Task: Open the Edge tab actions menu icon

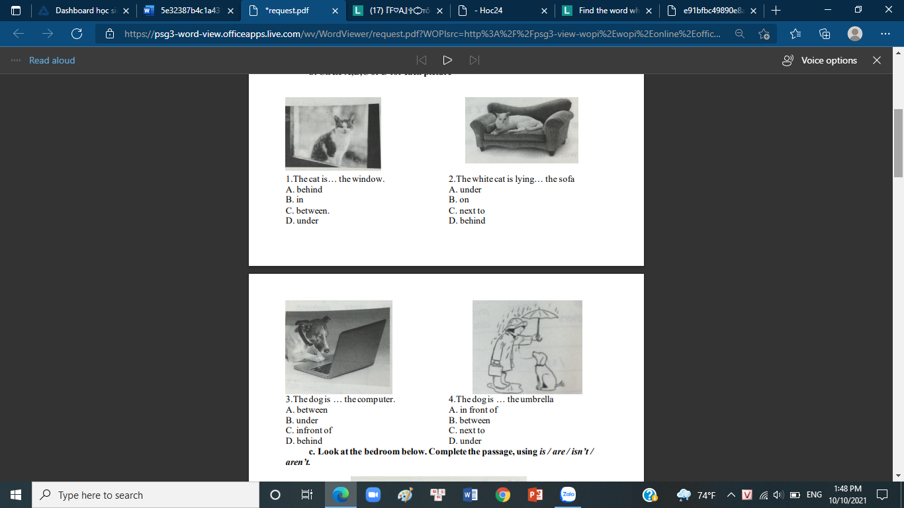Action: pos(16,11)
